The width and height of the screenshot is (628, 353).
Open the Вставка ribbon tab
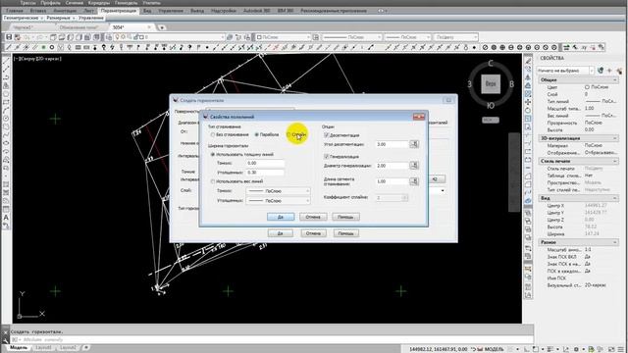[38, 11]
